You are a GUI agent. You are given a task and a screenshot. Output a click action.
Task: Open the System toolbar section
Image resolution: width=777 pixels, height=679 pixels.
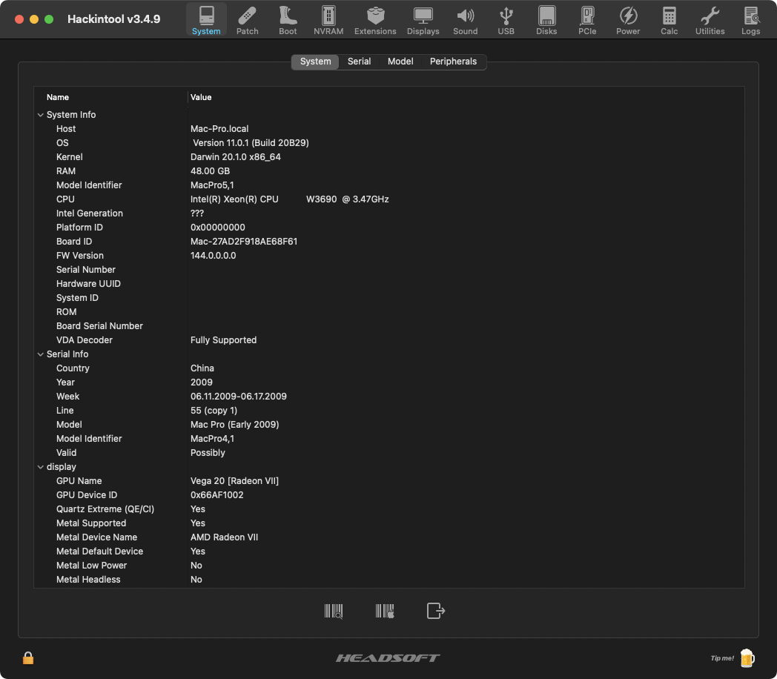[206, 20]
